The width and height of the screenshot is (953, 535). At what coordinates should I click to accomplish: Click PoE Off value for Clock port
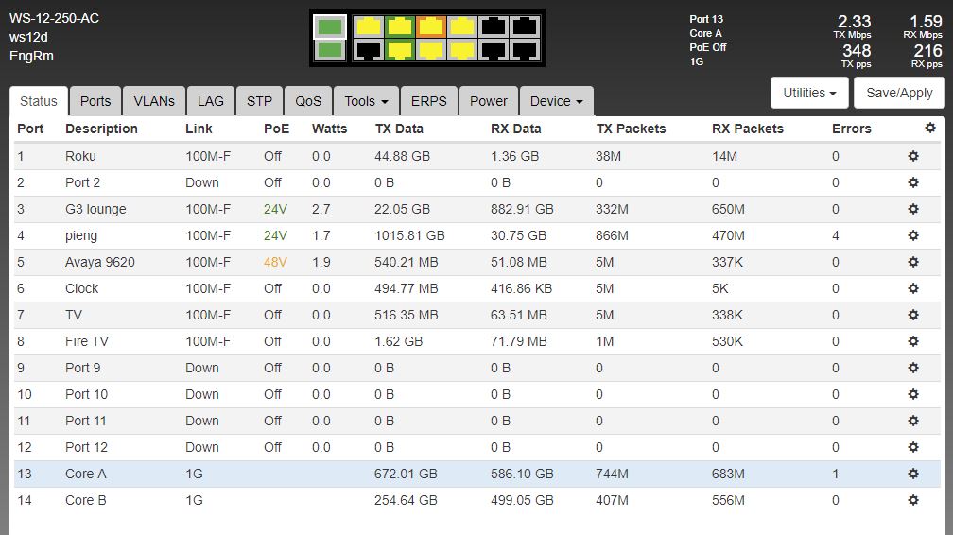click(272, 288)
